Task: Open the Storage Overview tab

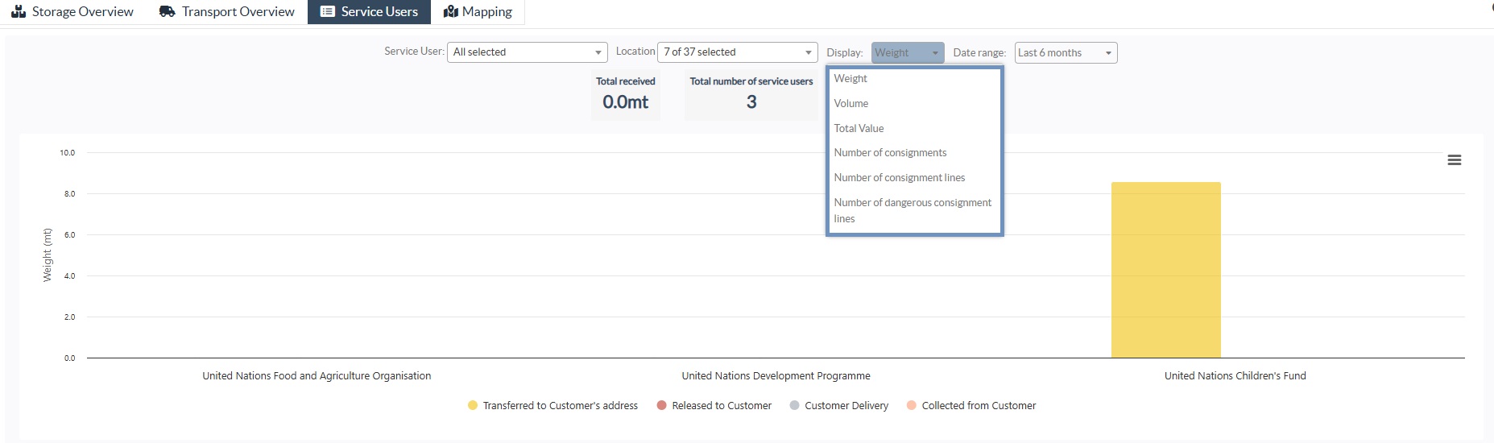Action: click(72, 11)
